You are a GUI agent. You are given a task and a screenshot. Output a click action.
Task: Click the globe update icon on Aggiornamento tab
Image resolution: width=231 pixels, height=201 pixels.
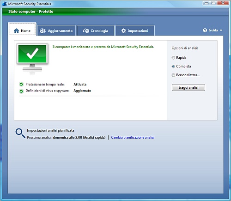tap(43, 30)
